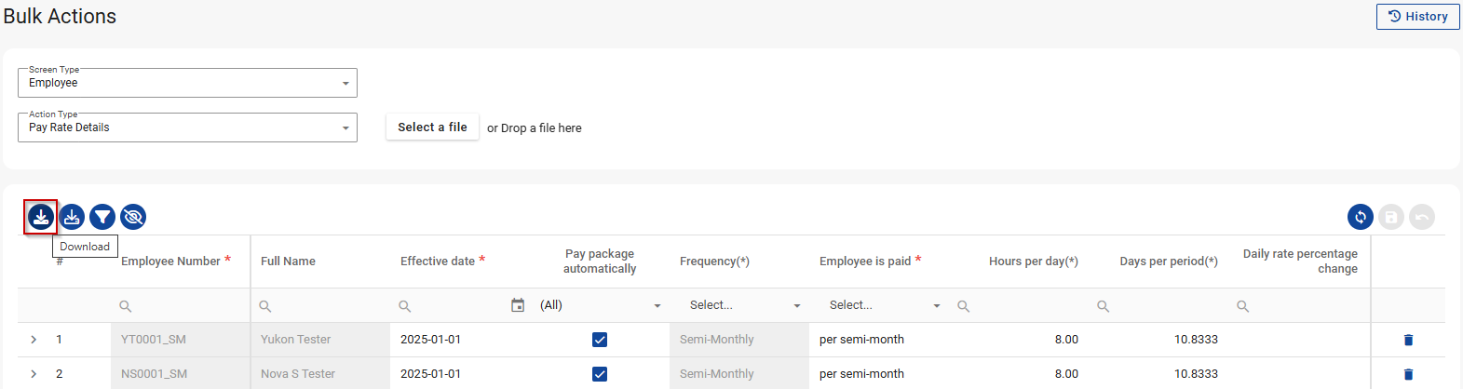Open the filter funnel icon
1463x389 pixels.
coord(102,217)
